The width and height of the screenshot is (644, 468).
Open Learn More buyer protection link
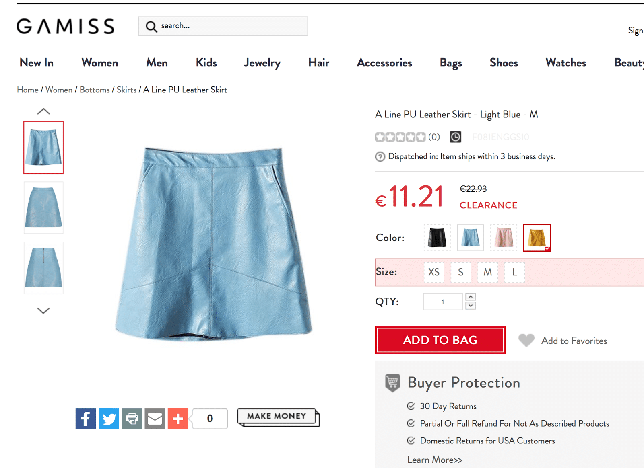[435, 460]
